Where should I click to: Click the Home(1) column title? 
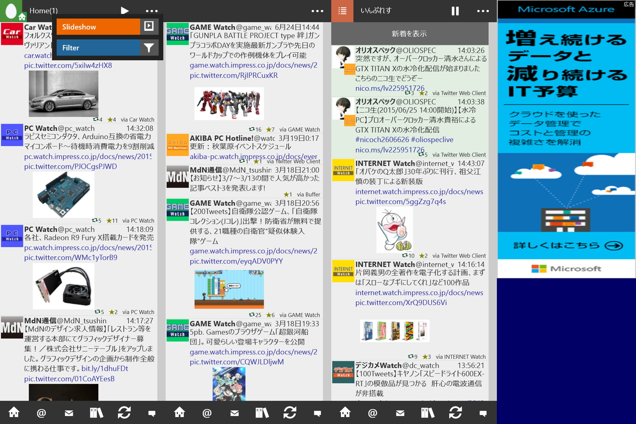click(44, 10)
